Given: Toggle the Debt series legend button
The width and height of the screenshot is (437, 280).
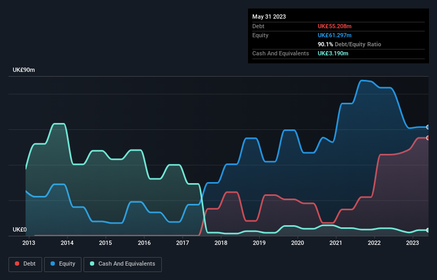Looking at the screenshot, I should click(x=25, y=264).
